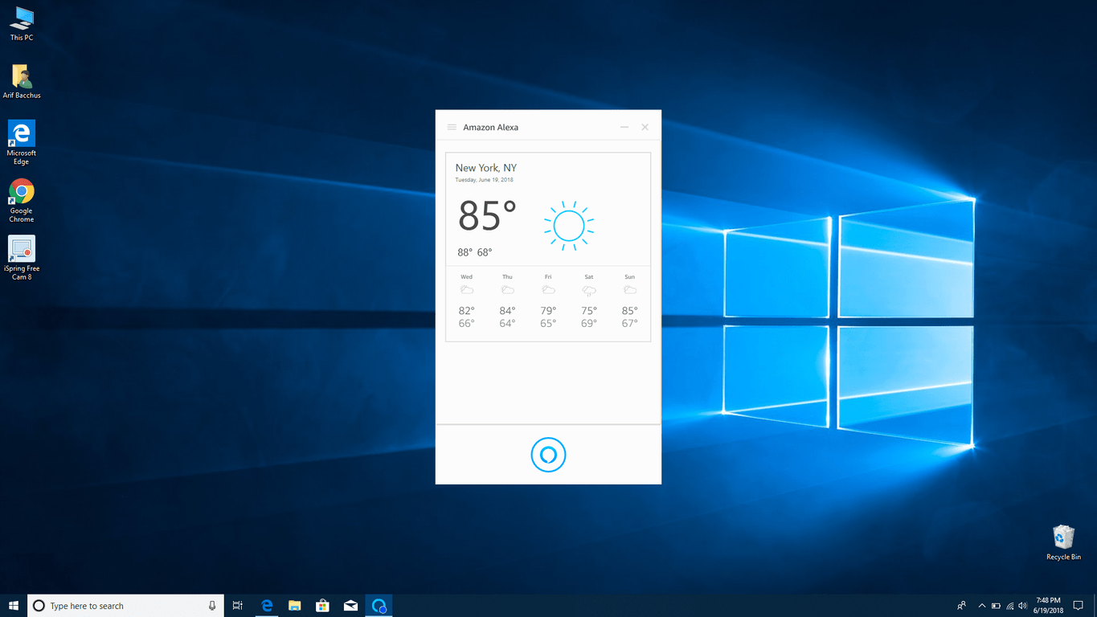Open the Windows Start menu
This screenshot has width=1097, height=617.
pyautogui.click(x=13, y=606)
